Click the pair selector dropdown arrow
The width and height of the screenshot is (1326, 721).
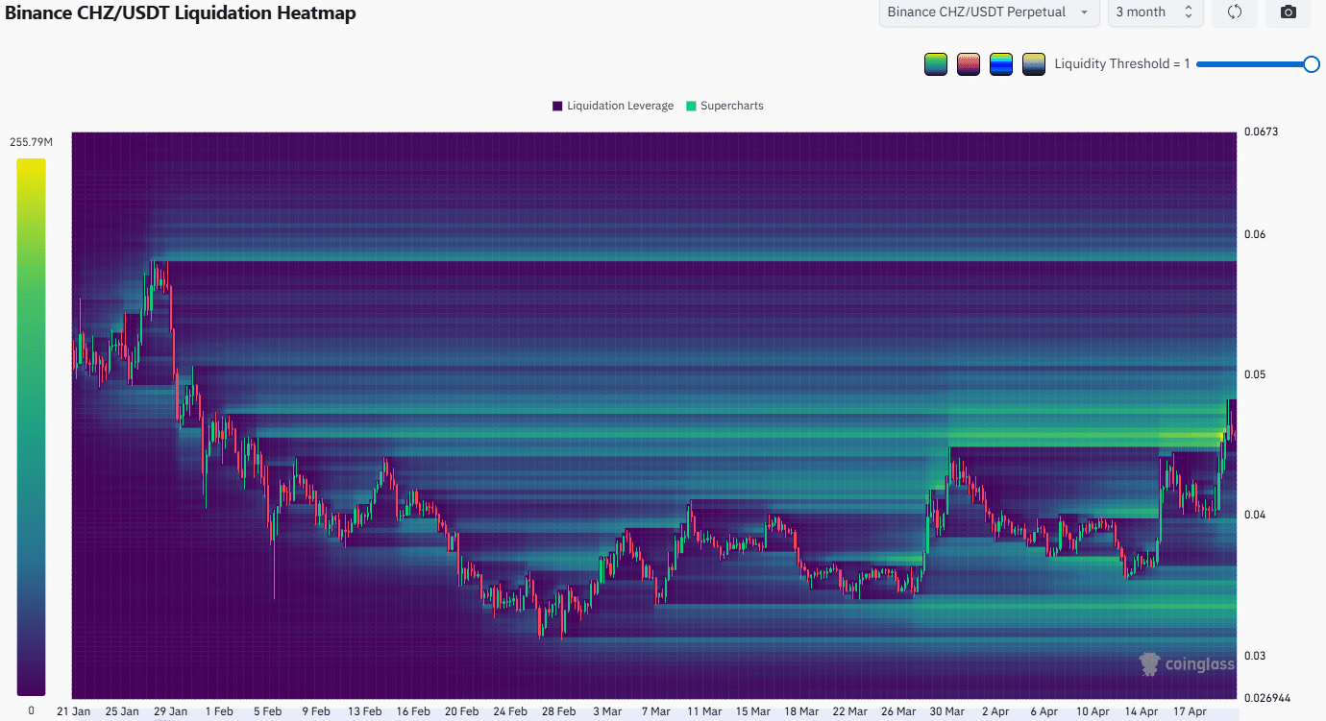tap(1085, 12)
